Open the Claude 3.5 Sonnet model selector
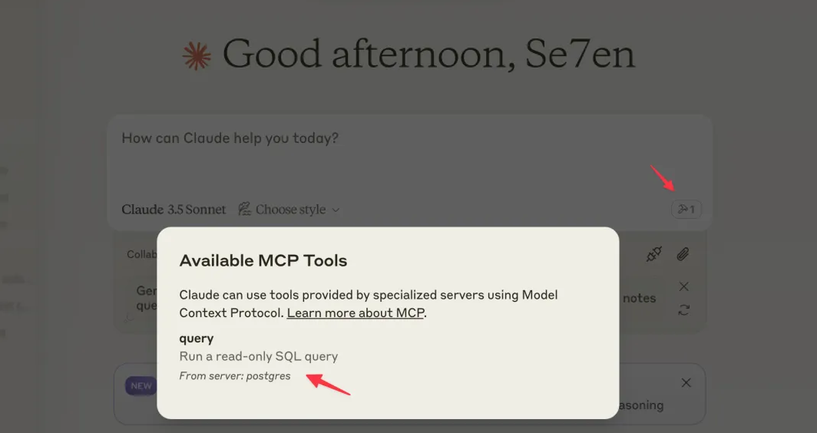Screen dimensions: 817x433 [x=174, y=210]
